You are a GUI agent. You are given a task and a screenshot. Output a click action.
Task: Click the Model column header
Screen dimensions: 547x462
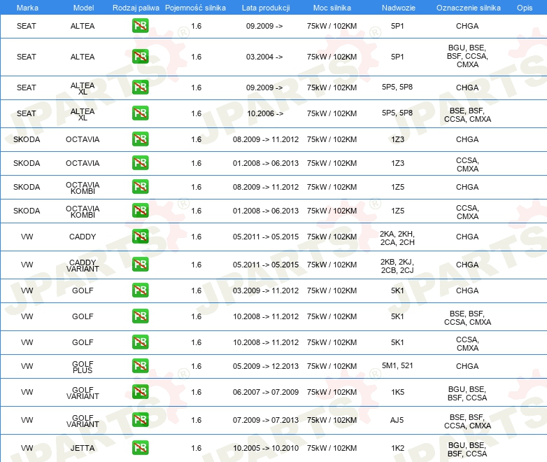[x=83, y=8]
